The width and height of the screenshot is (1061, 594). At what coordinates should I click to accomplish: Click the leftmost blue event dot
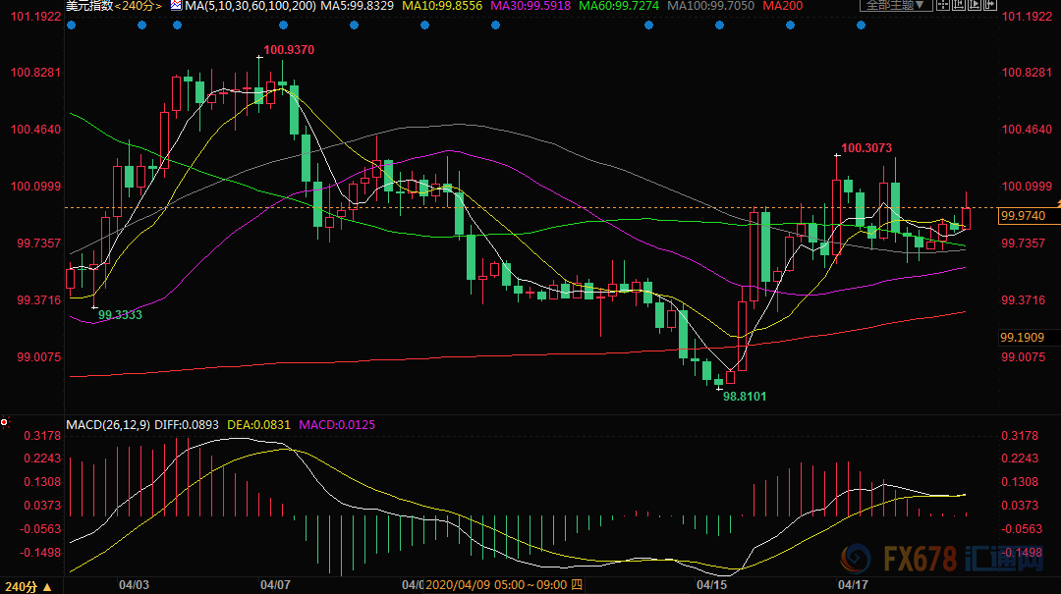[71, 24]
